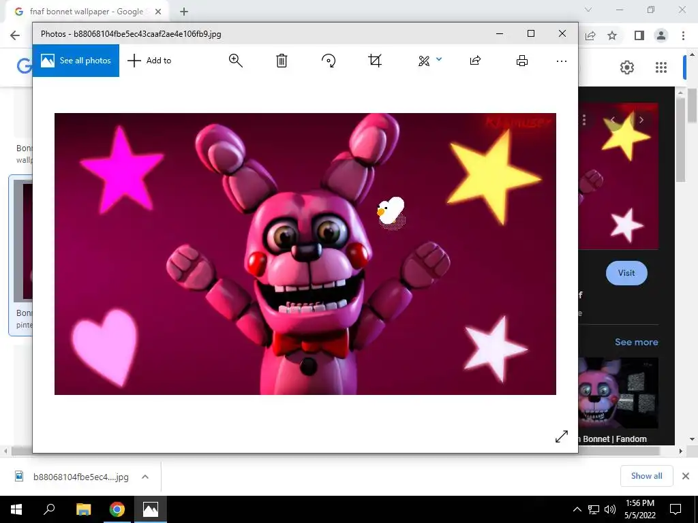Viewport: 698px width, 523px height.
Task: Expand download item options chevron
Action: tap(145, 477)
